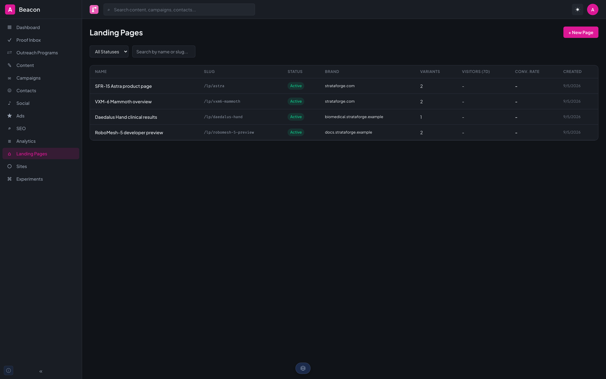Click the SLUG column header
Image resolution: width=606 pixels, height=379 pixels.
coord(209,72)
